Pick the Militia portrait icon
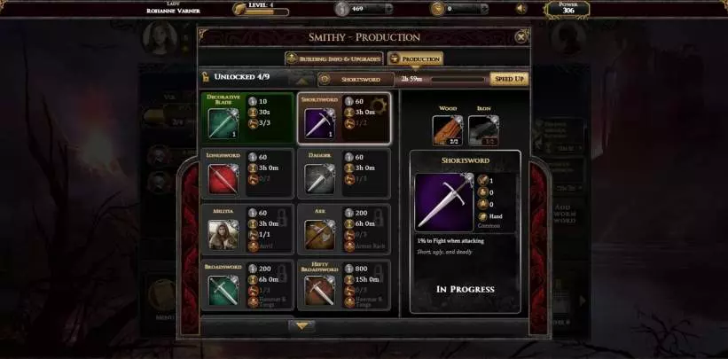Viewport: 728px width, 359px height. [223, 235]
